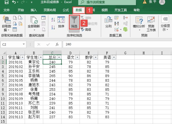Open the 语文 column filter dropdown
The height and width of the screenshot is (124, 172).
77,57
